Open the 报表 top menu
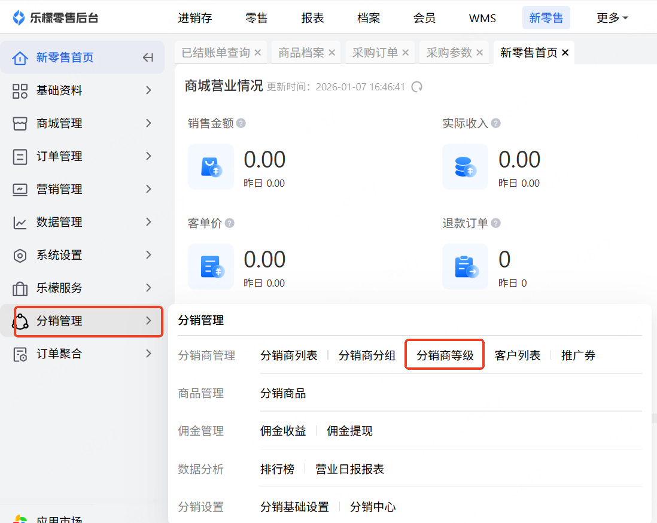This screenshot has height=523, width=657. point(312,18)
